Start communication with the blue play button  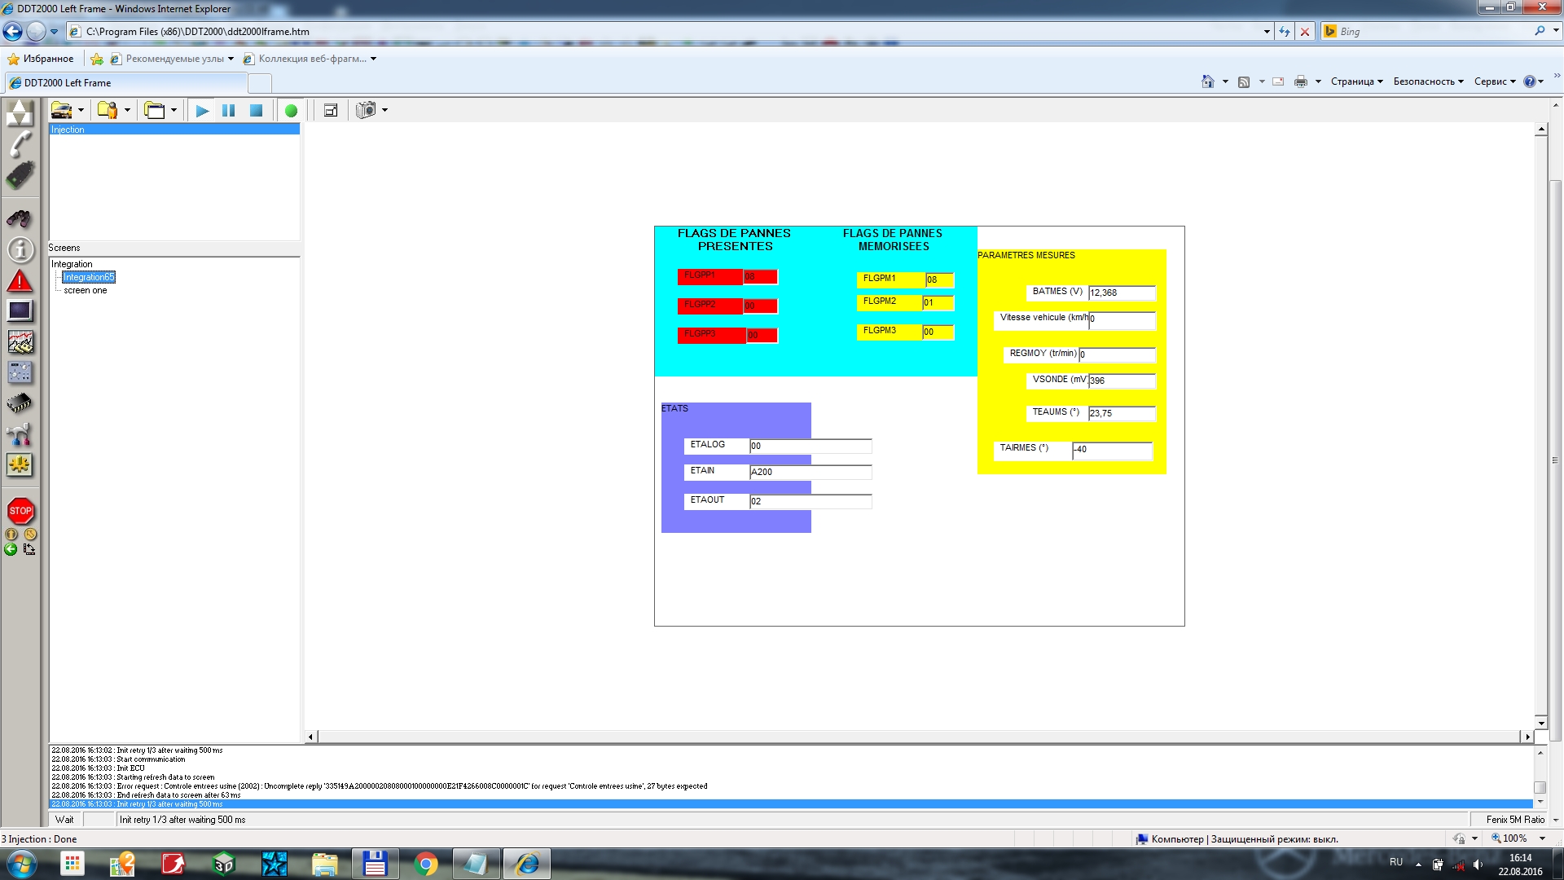coord(202,111)
